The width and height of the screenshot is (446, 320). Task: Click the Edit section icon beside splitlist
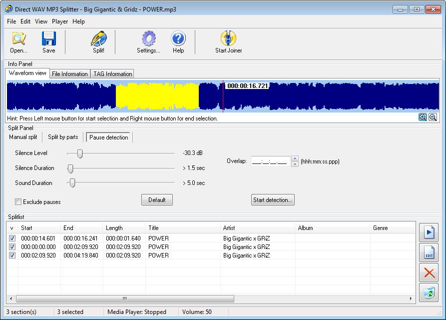pos(429,253)
